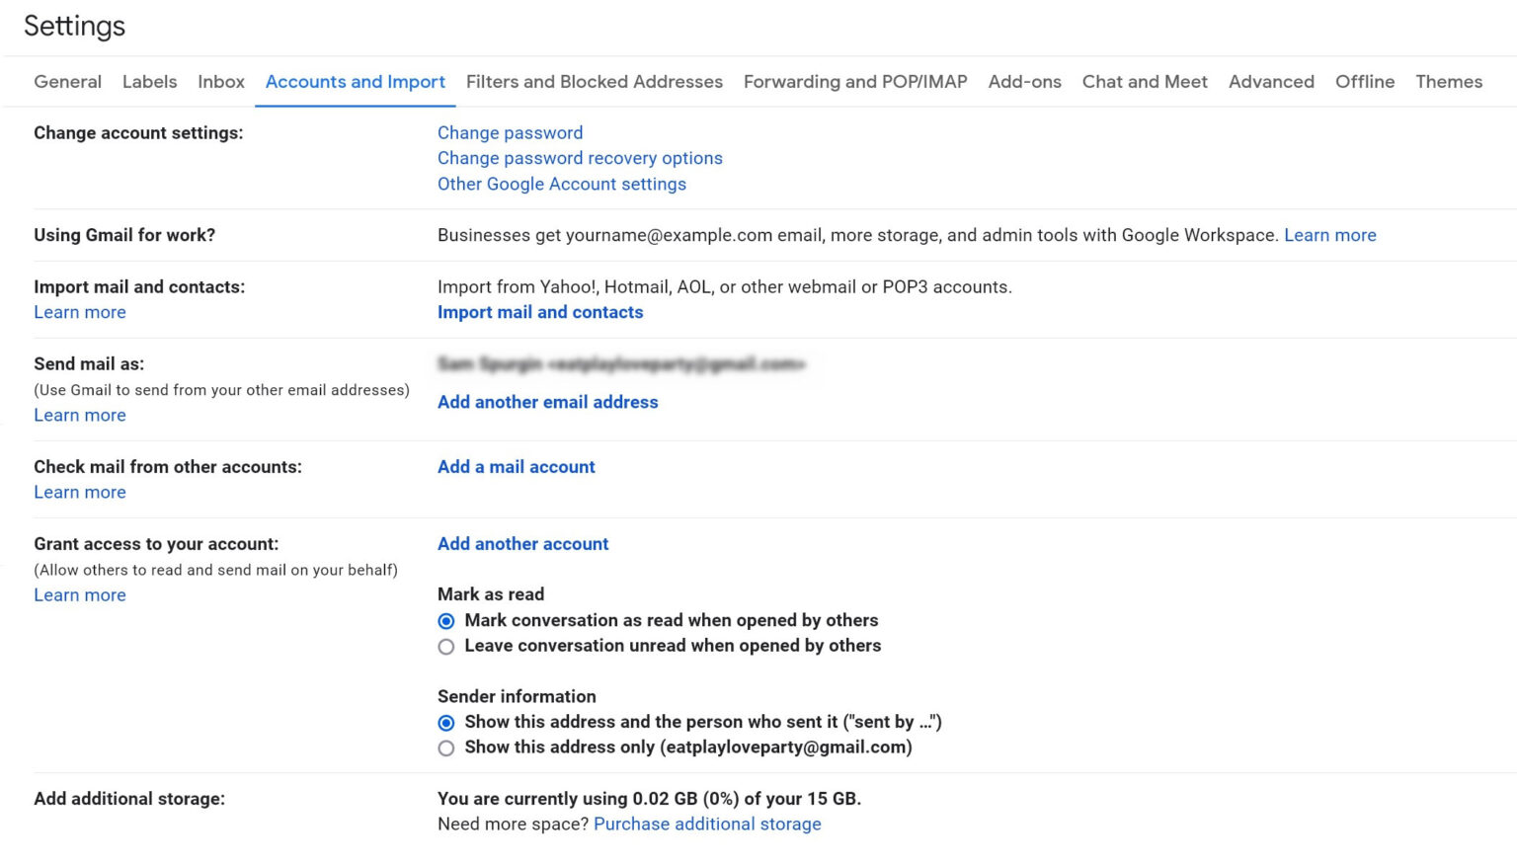This screenshot has width=1517, height=866.
Task: Click Add a mail account
Action: (516, 466)
